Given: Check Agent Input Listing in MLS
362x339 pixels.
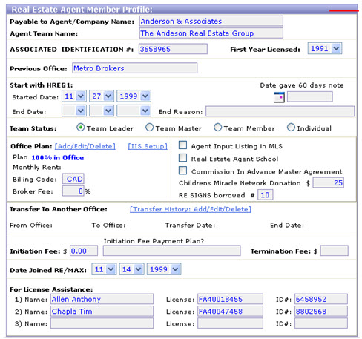Looking at the screenshot, I should coord(182,145).
